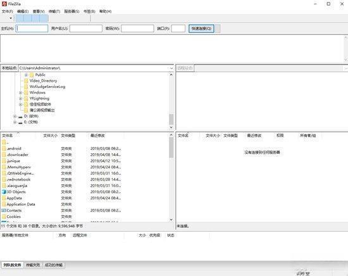Sort local files by 文件名 column

[18, 135]
